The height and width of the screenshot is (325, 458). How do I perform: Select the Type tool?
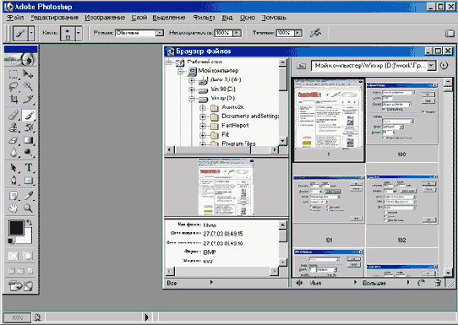[x=29, y=168]
